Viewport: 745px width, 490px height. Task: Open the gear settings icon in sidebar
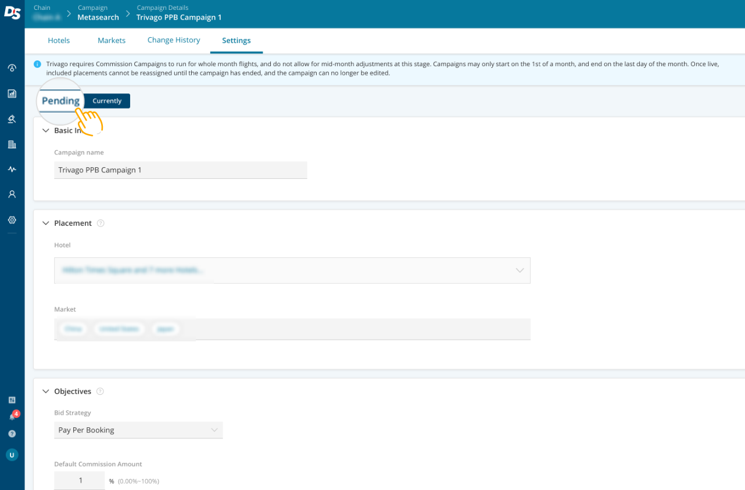12,220
